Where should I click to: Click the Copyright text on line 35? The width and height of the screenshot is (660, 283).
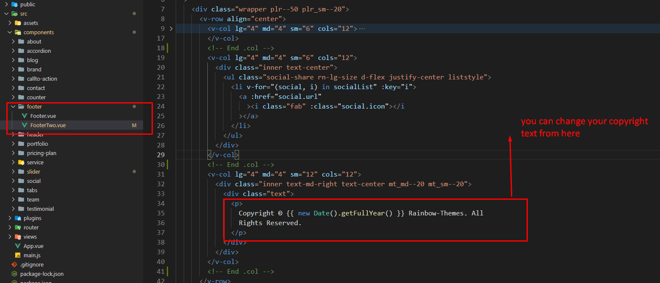pyautogui.click(x=256, y=213)
